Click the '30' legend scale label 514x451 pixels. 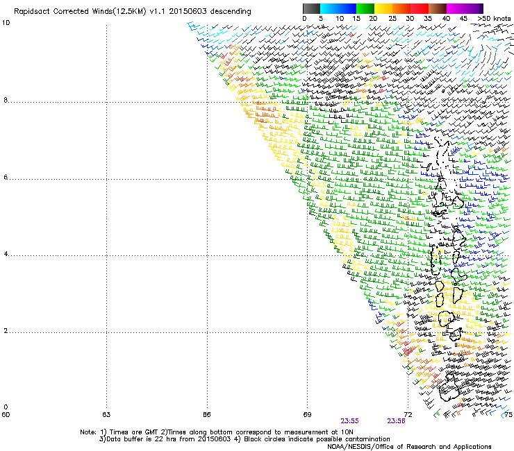tap(410, 19)
